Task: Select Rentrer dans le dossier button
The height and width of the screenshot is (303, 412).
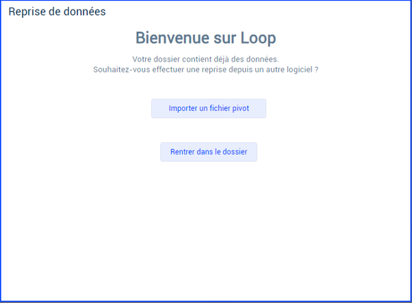Action: click(x=209, y=152)
